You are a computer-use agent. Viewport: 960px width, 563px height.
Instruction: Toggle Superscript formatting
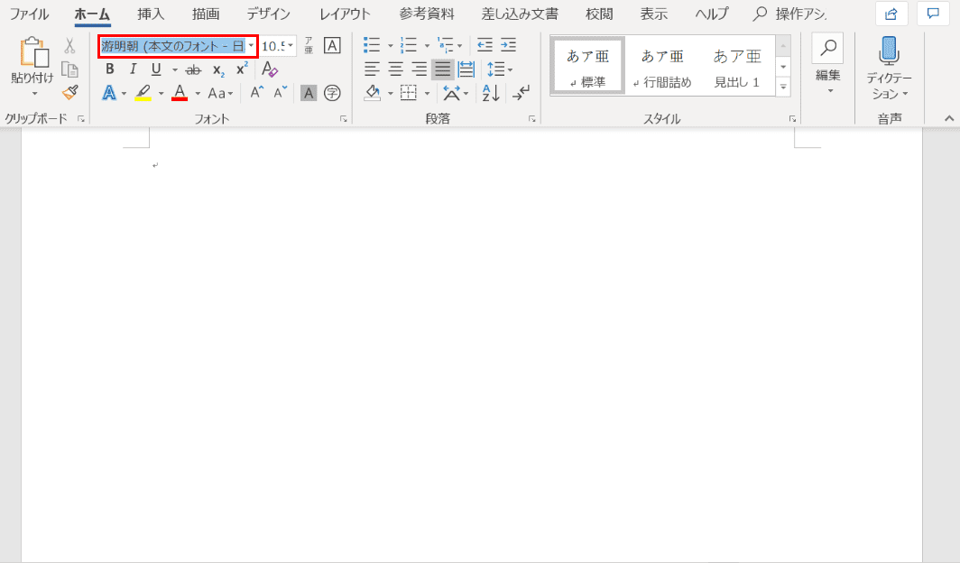[242, 69]
